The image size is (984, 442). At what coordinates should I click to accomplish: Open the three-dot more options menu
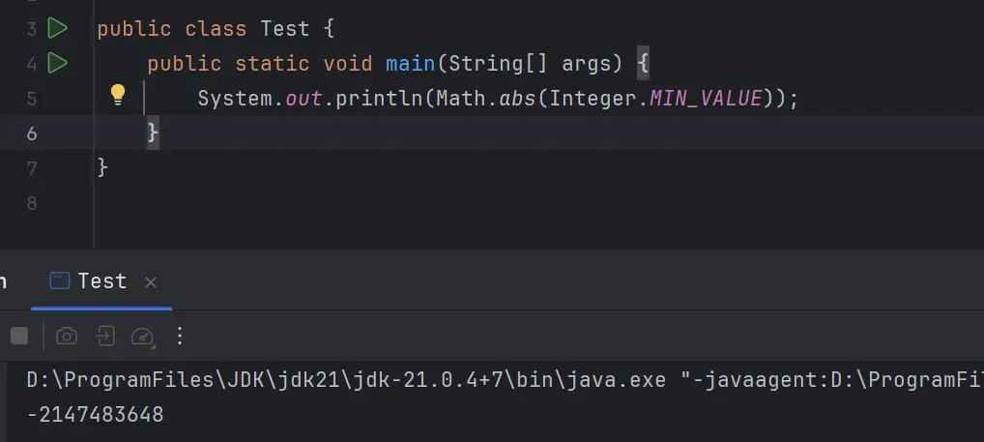click(180, 336)
